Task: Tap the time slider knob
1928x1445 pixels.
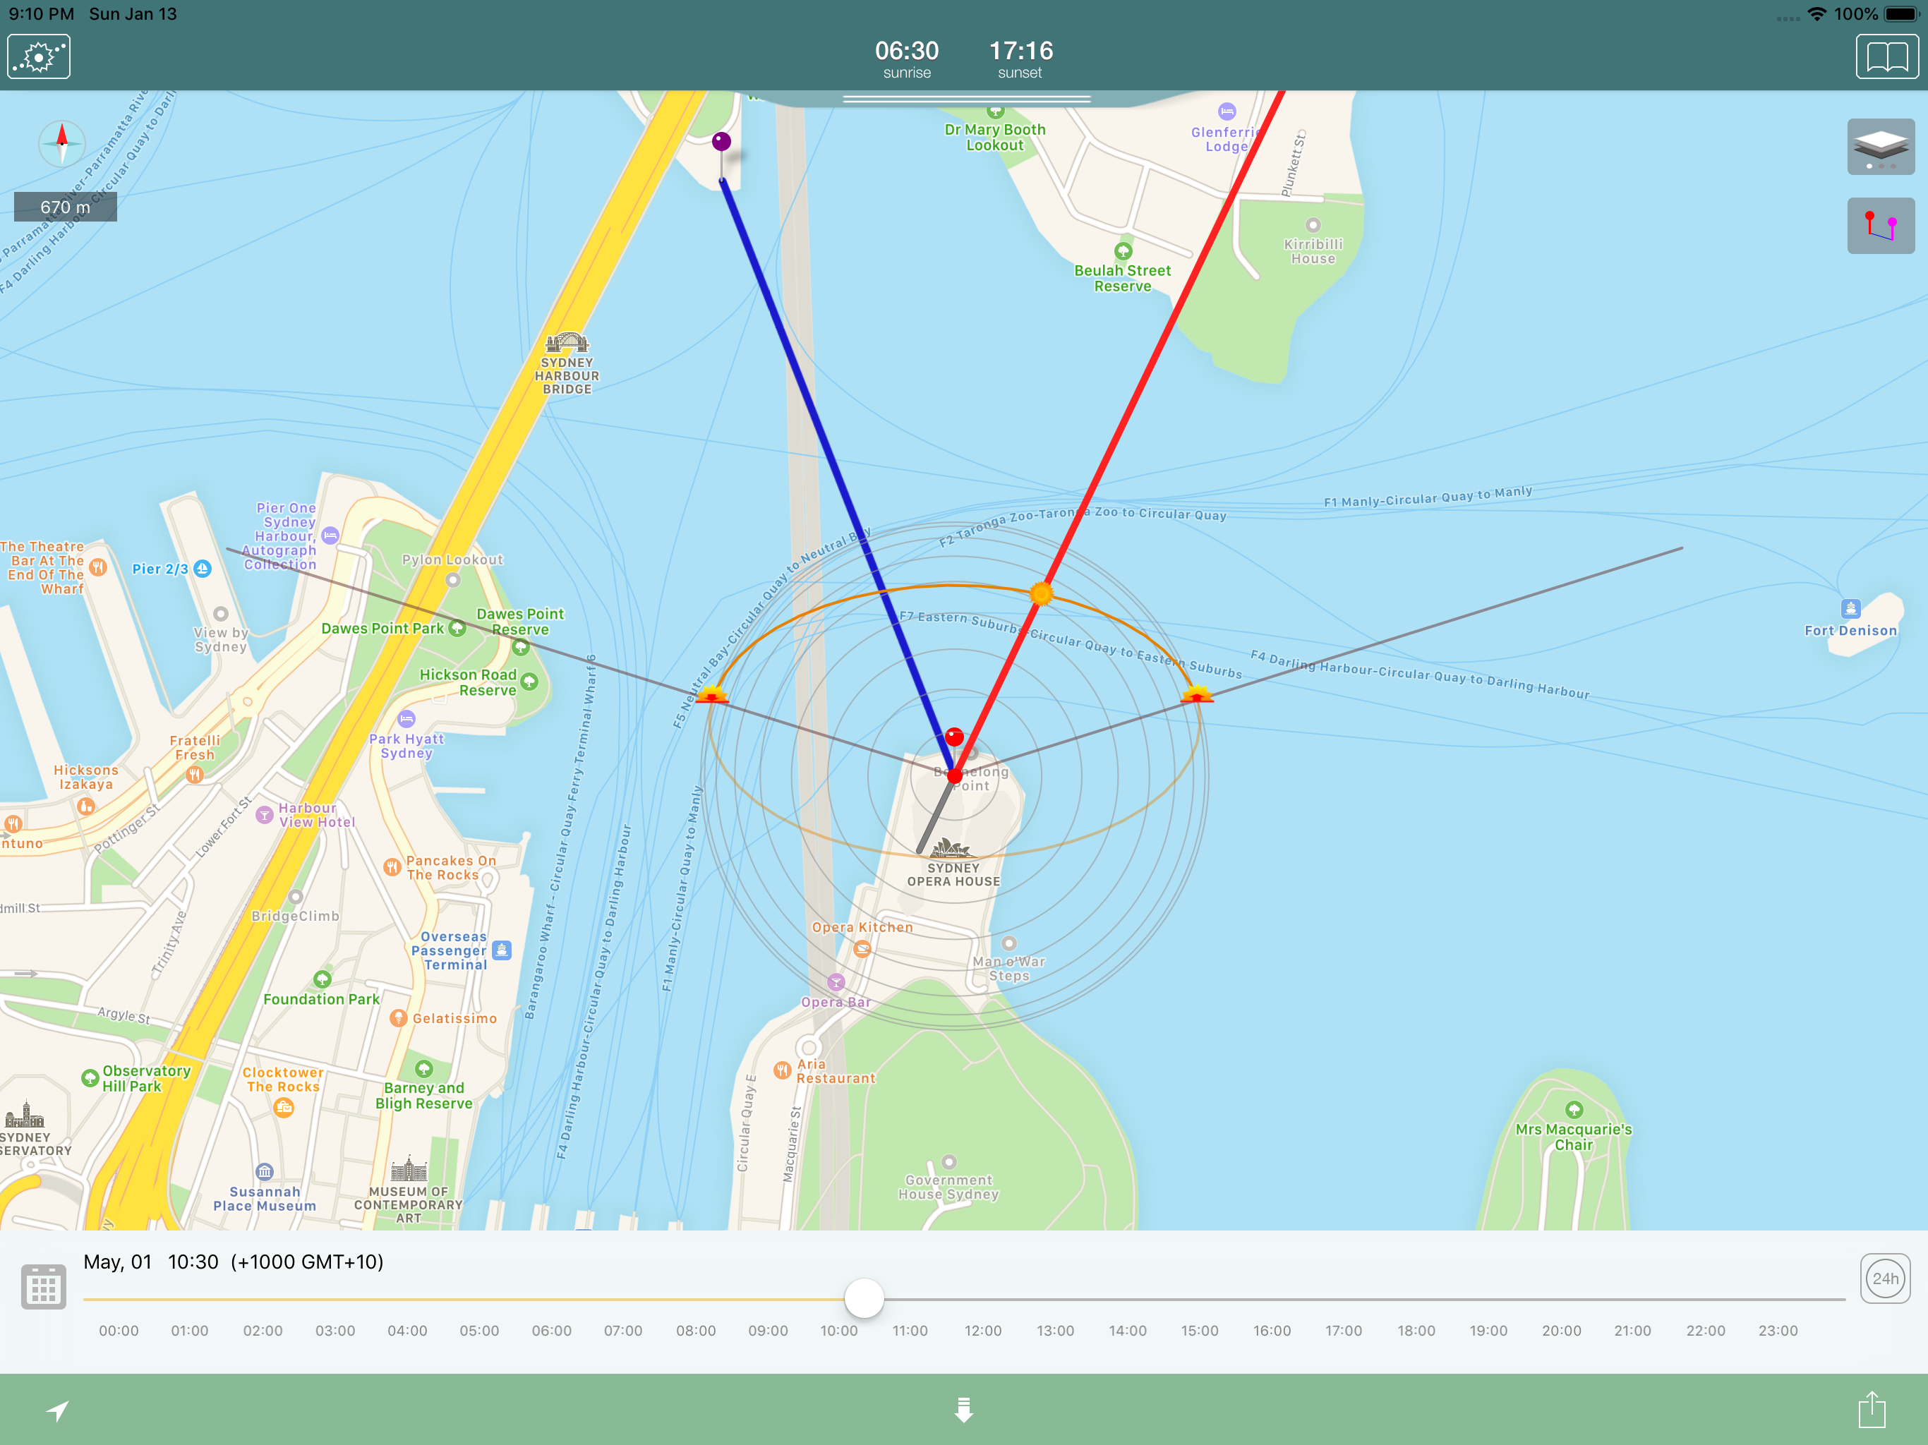Action: (864, 1298)
